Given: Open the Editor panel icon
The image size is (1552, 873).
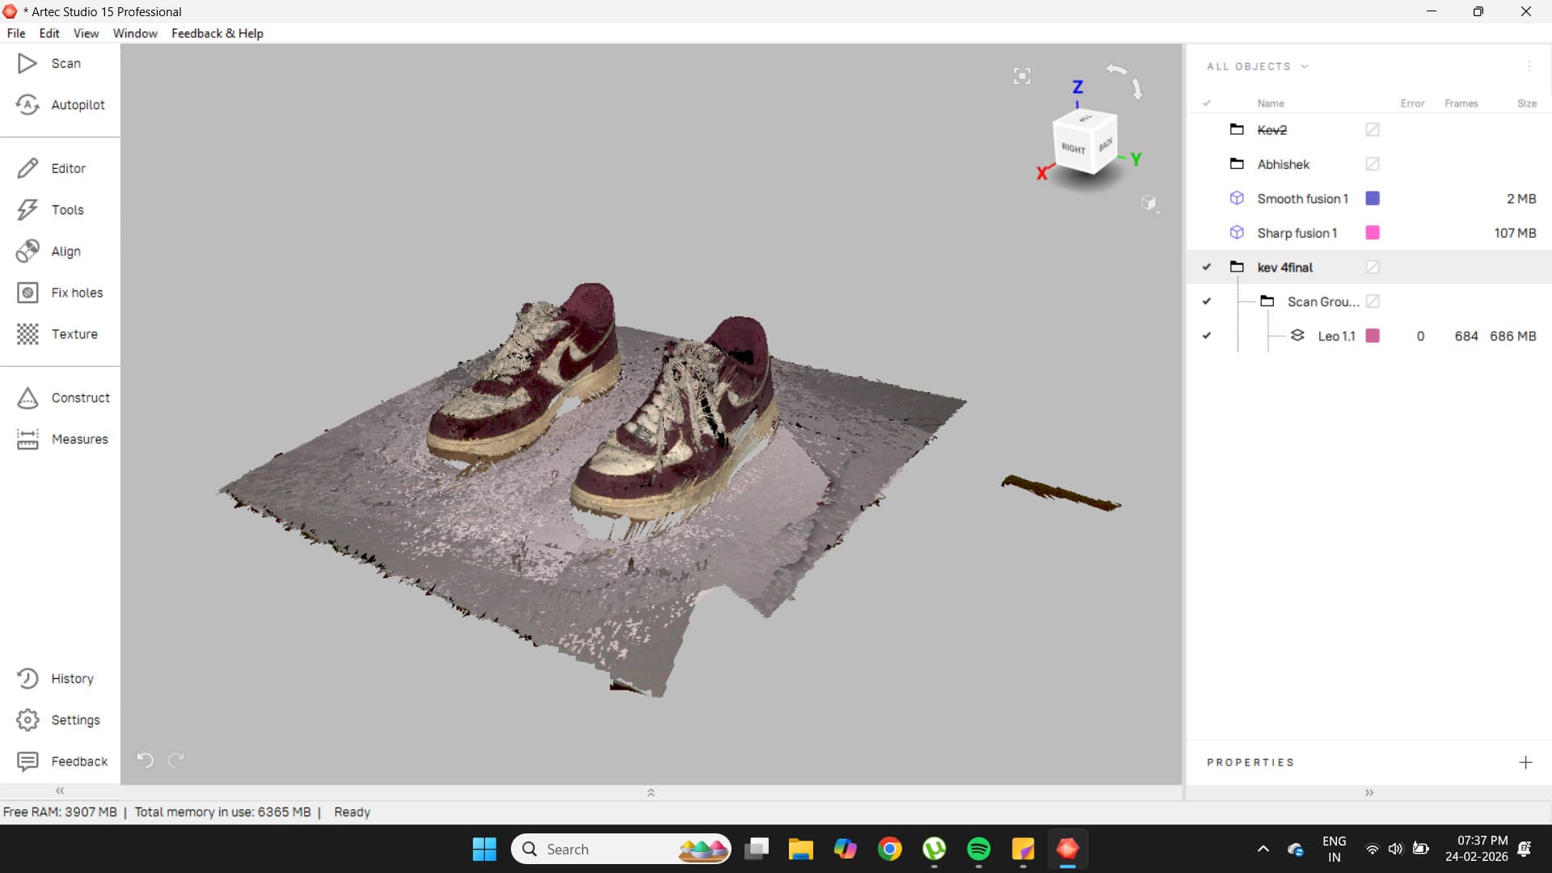Looking at the screenshot, I should pyautogui.click(x=27, y=168).
